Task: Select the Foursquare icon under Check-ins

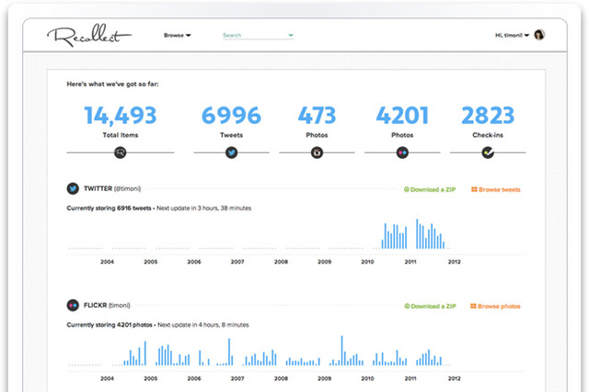Action: tap(488, 152)
